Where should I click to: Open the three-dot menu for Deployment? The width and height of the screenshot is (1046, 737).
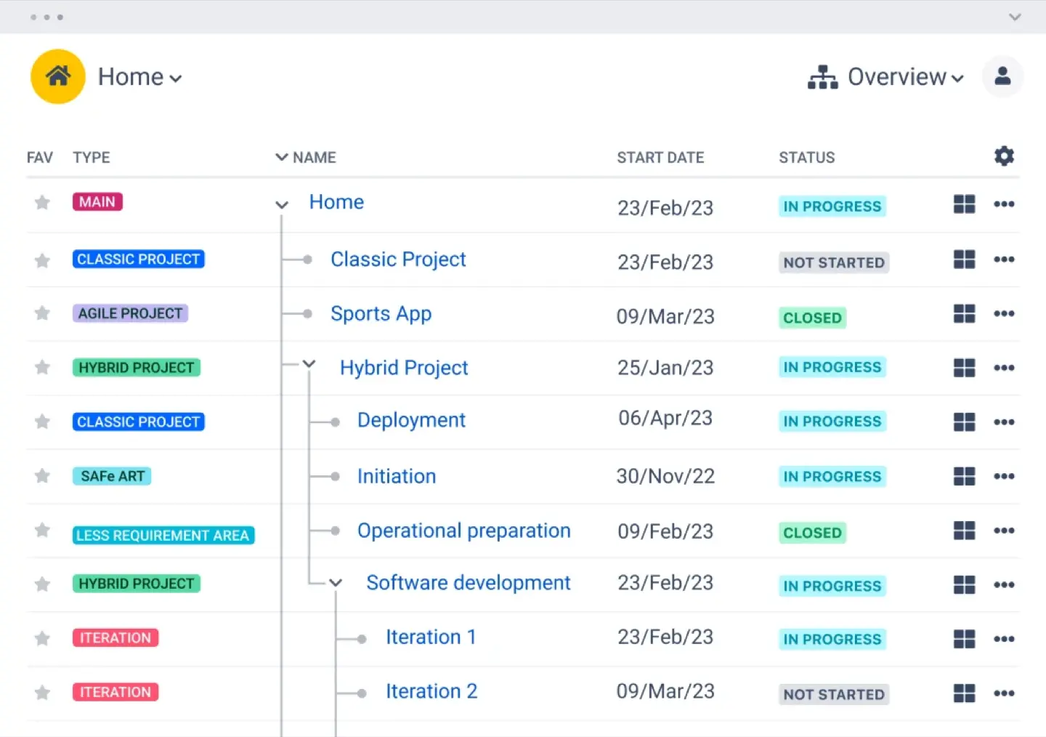1005,422
